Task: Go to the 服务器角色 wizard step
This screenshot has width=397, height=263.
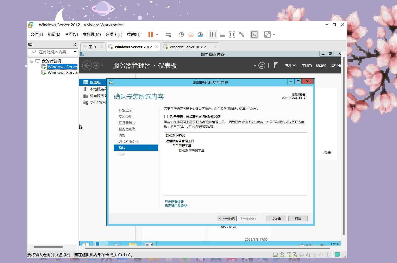Action: click(x=127, y=129)
